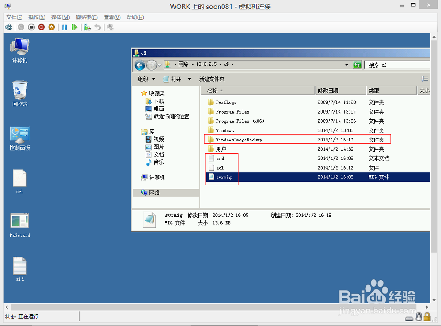Screen dimensions: 441x326
Task: Select the 计算机 desktop icon
Action: pos(20,51)
